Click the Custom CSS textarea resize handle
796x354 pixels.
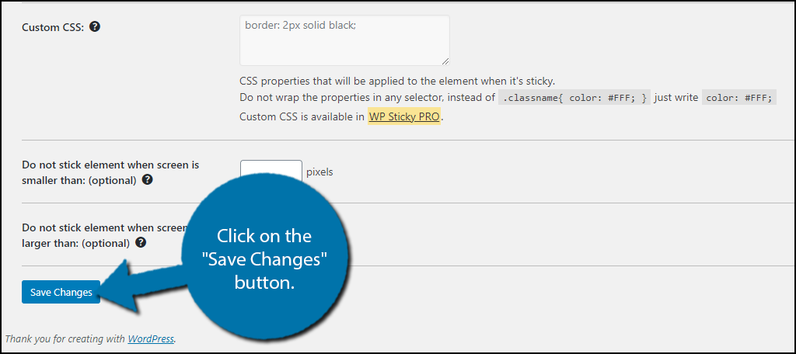445,61
